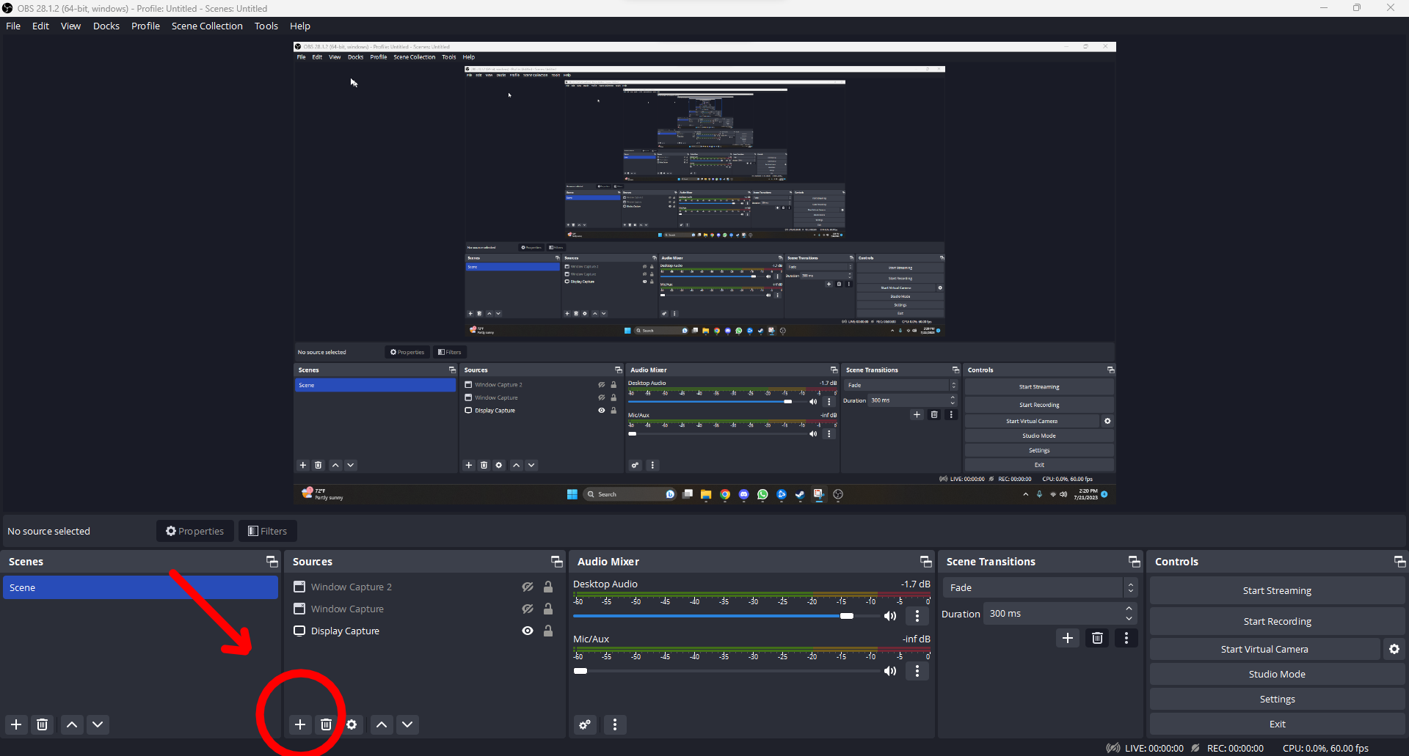Click the Exit button
Viewport: 1409px width, 756px height.
point(1277,724)
